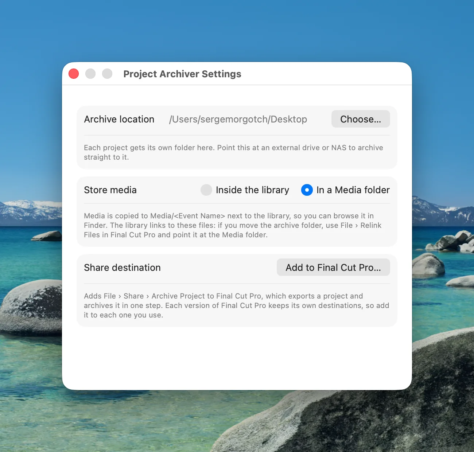
Task: Click the "Media is copied to Media/<Event Name>" description
Action: [233, 225]
